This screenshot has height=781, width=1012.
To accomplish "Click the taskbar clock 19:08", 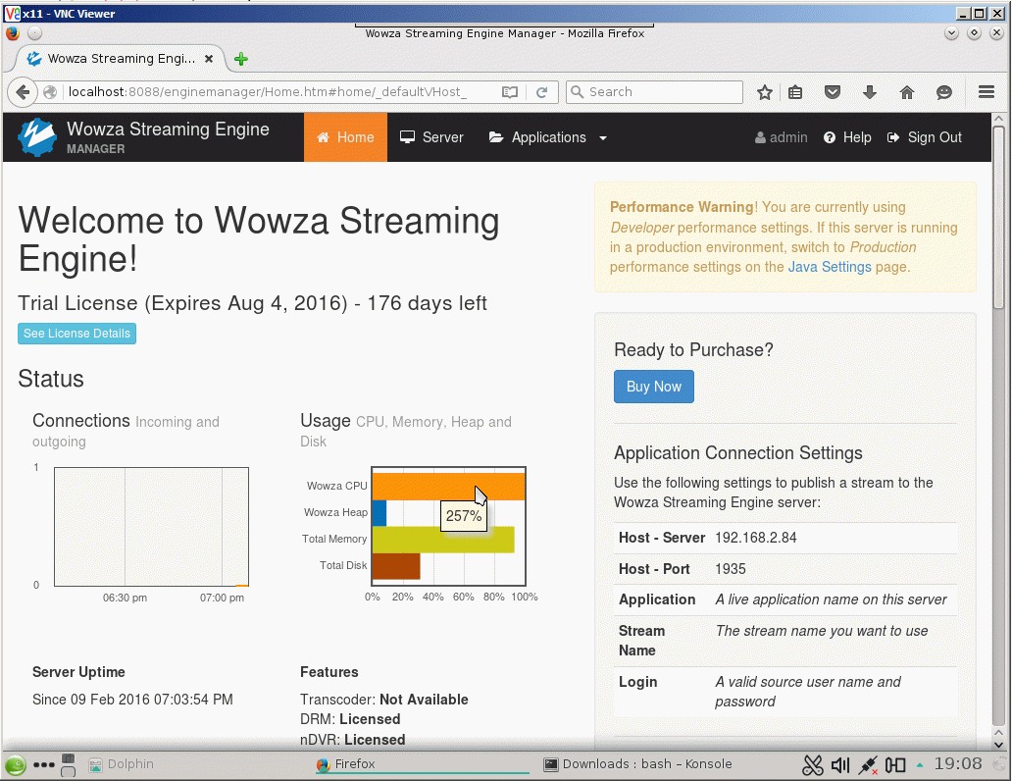I will click(958, 764).
